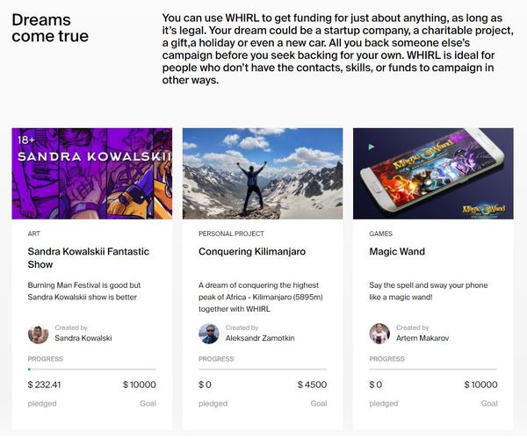Click the Sandra Kowalskii show progress bar
The height and width of the screenshot is (439, 527).
click(91, 369)
